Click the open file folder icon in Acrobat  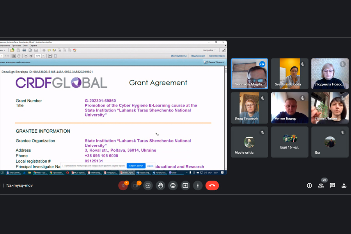point(12,50)
